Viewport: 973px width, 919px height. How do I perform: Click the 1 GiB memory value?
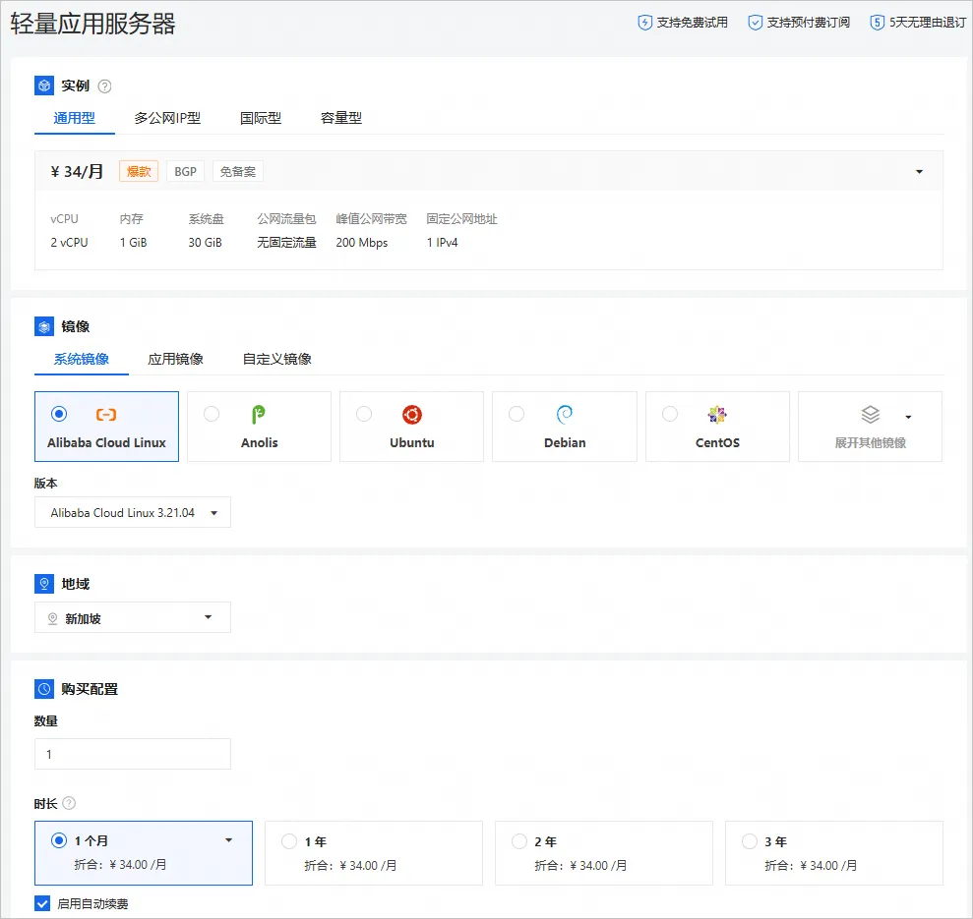134,243
